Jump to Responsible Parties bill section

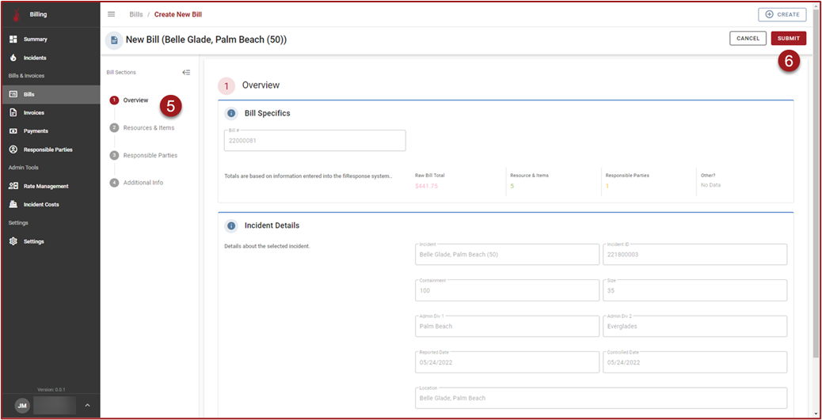tap(150, 155)
